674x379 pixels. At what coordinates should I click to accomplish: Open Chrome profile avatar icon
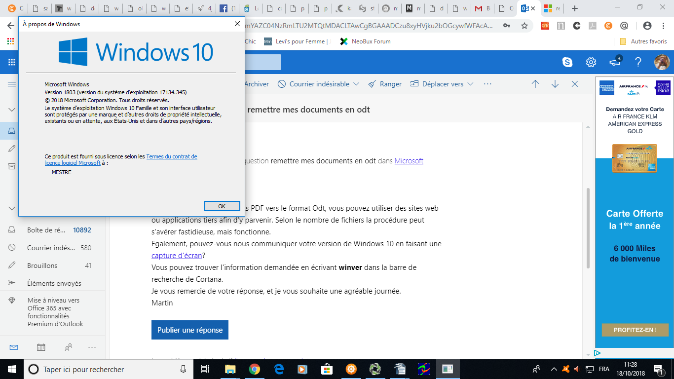click(x=647, y=26)
